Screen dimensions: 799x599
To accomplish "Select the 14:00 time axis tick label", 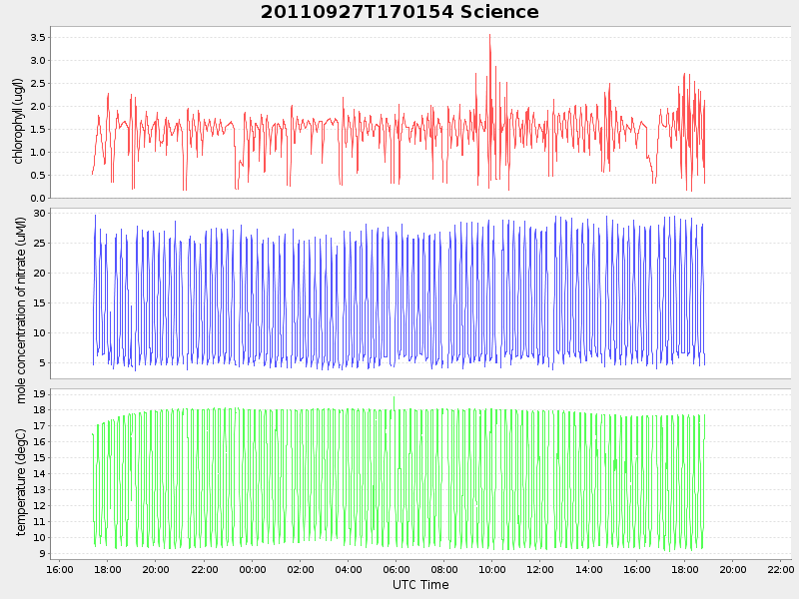I will click(588, 570).
